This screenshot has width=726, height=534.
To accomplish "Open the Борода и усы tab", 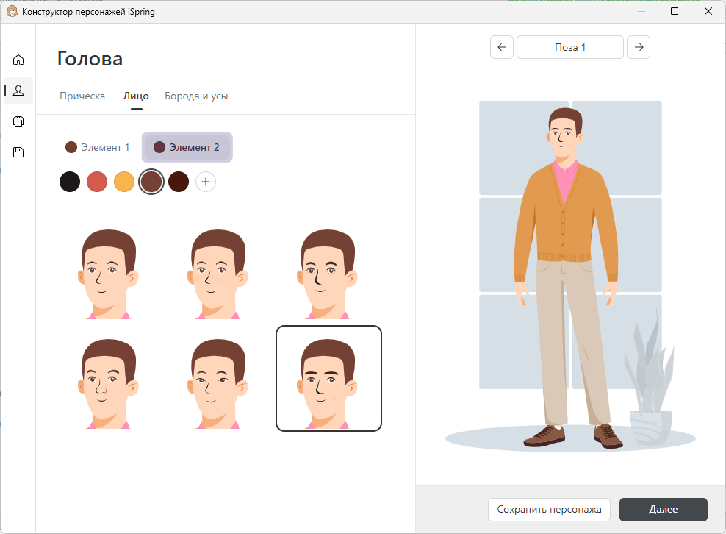I will click(x=196, y=96).
